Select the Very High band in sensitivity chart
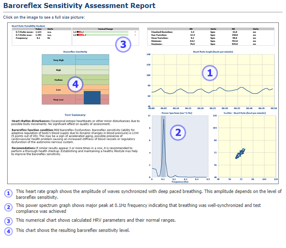The width and height of the screenshot is (286, 248). 59,60
